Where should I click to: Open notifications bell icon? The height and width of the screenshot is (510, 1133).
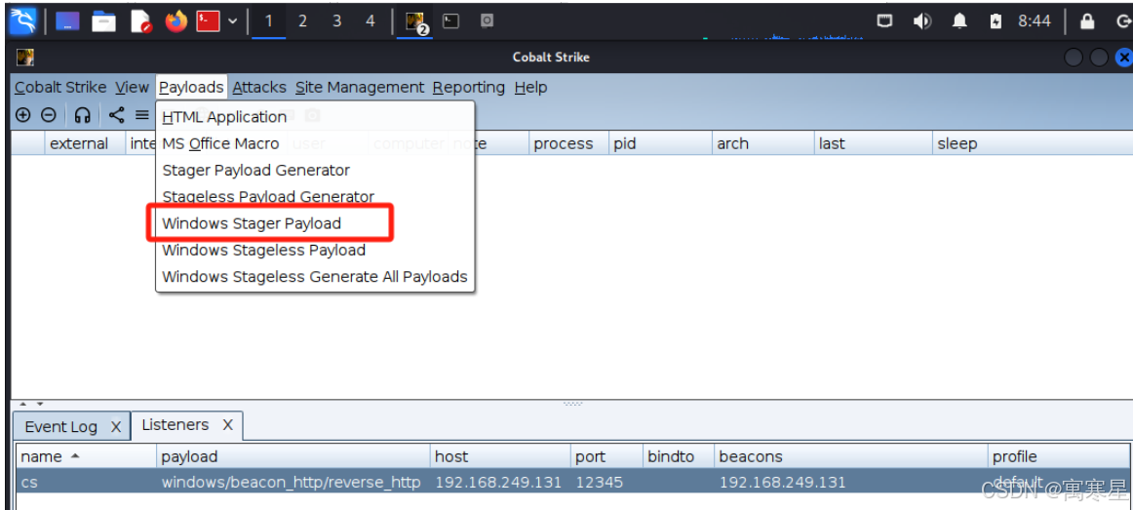tap(959, 21)
